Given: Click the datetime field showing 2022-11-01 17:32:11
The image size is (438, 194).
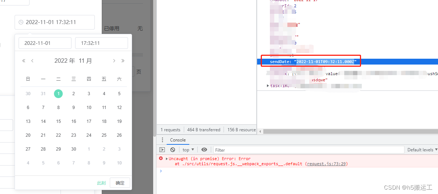Looking at the screenshot, I should click(55, 22).
